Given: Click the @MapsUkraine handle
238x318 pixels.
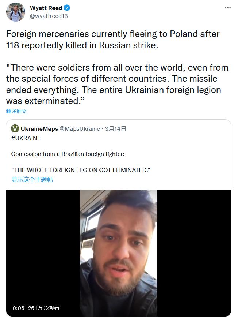Looking at the screenshot, I should click(80, 128).
